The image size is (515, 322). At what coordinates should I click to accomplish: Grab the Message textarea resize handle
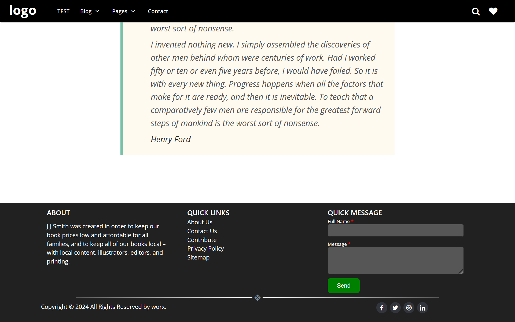coord(461,272)
